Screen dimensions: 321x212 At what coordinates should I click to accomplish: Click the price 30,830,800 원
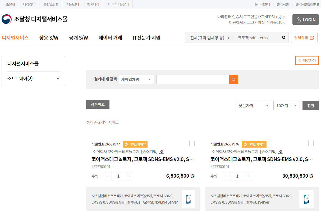[298, 176]
